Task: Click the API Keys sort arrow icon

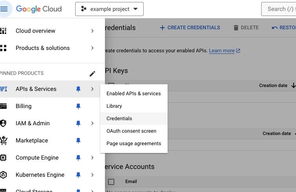Action: coord(293,85)
